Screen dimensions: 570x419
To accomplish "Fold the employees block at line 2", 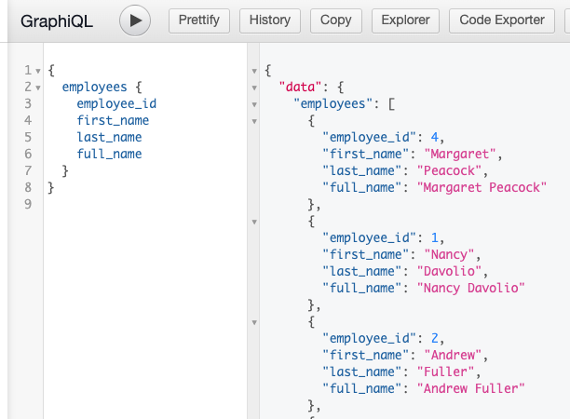I will click(37, 88).
